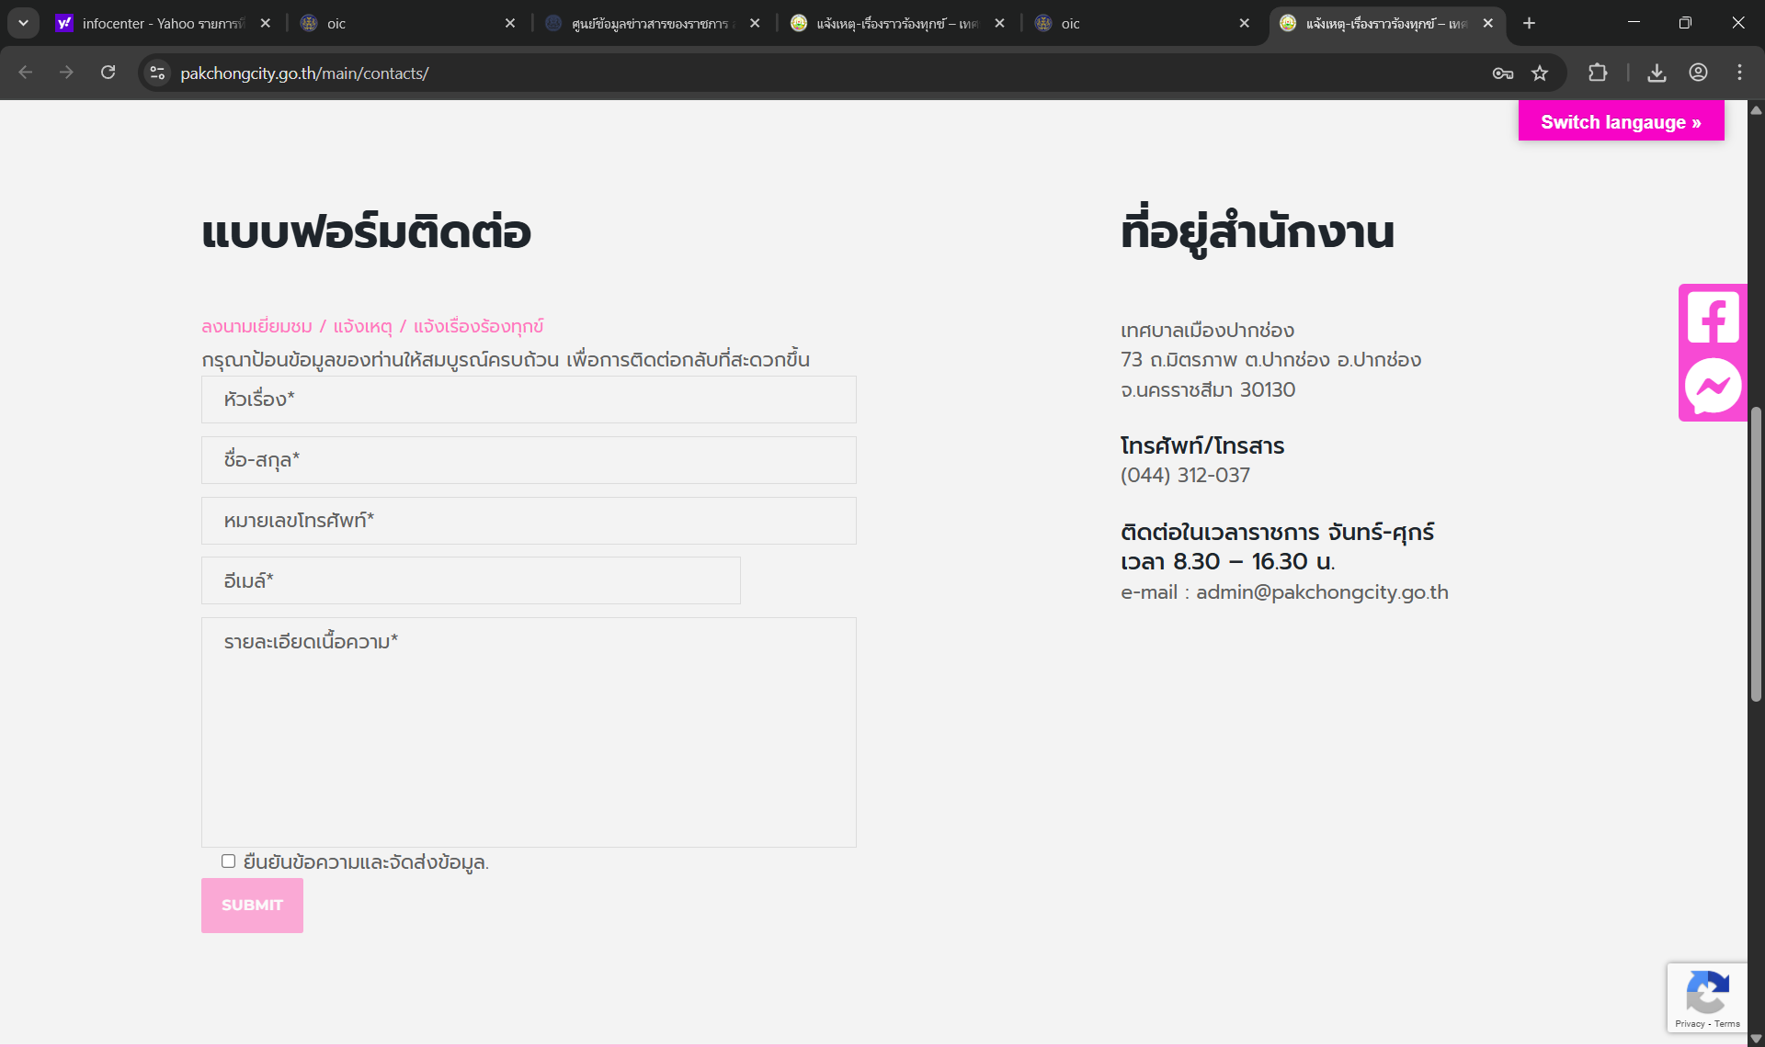
Task: Open the ลงนามเยี่ยมชม link
Action: pyautogui.click(x=256, y=326)
